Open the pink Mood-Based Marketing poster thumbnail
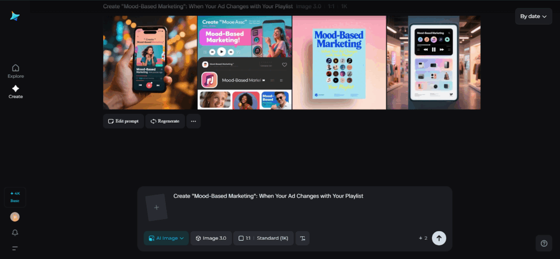The width and height of the screenshot is (560, 259). point(339,63)
